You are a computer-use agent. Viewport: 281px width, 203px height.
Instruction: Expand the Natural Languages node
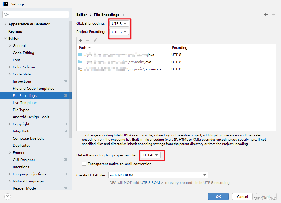click(x=10, y=181)
